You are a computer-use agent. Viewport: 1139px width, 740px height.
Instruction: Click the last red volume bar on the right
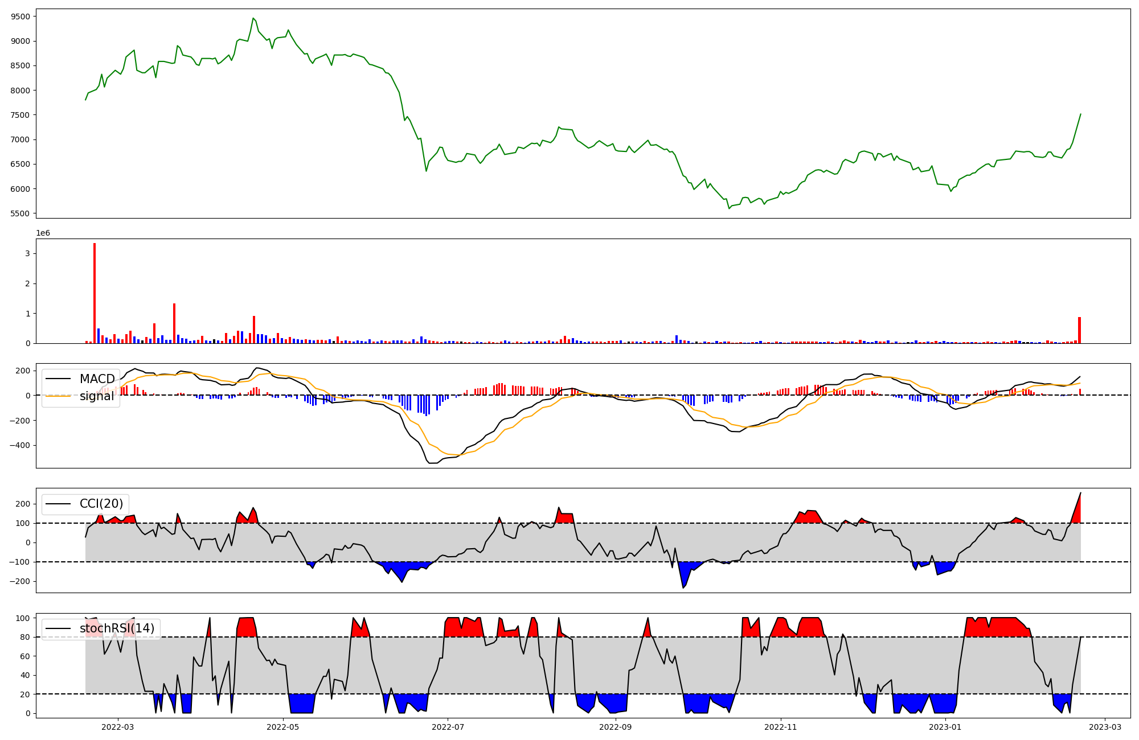click(x=1079, y=330)
